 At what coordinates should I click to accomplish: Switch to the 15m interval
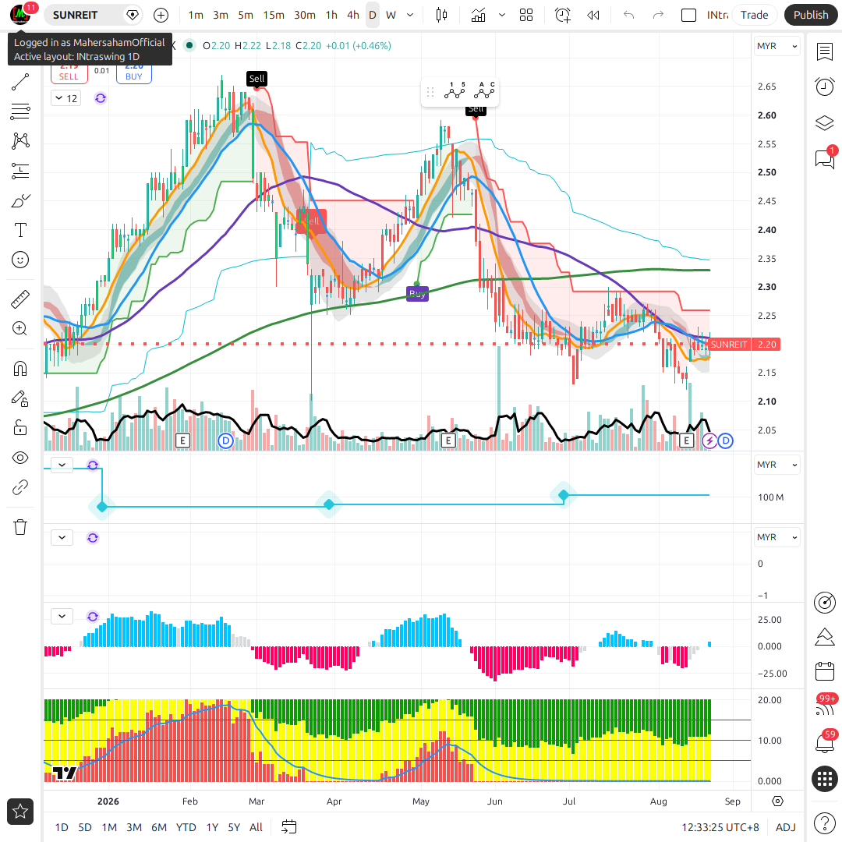coord(274,15)
